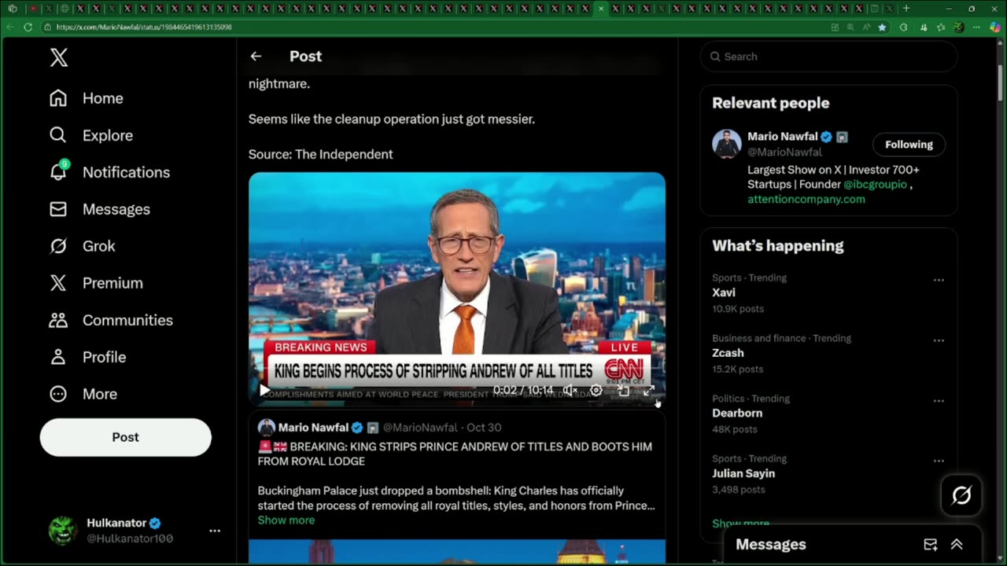Click the white Post button
Image resolution: width=1007 pixels, height=566 pixels.
click(126, 437)
